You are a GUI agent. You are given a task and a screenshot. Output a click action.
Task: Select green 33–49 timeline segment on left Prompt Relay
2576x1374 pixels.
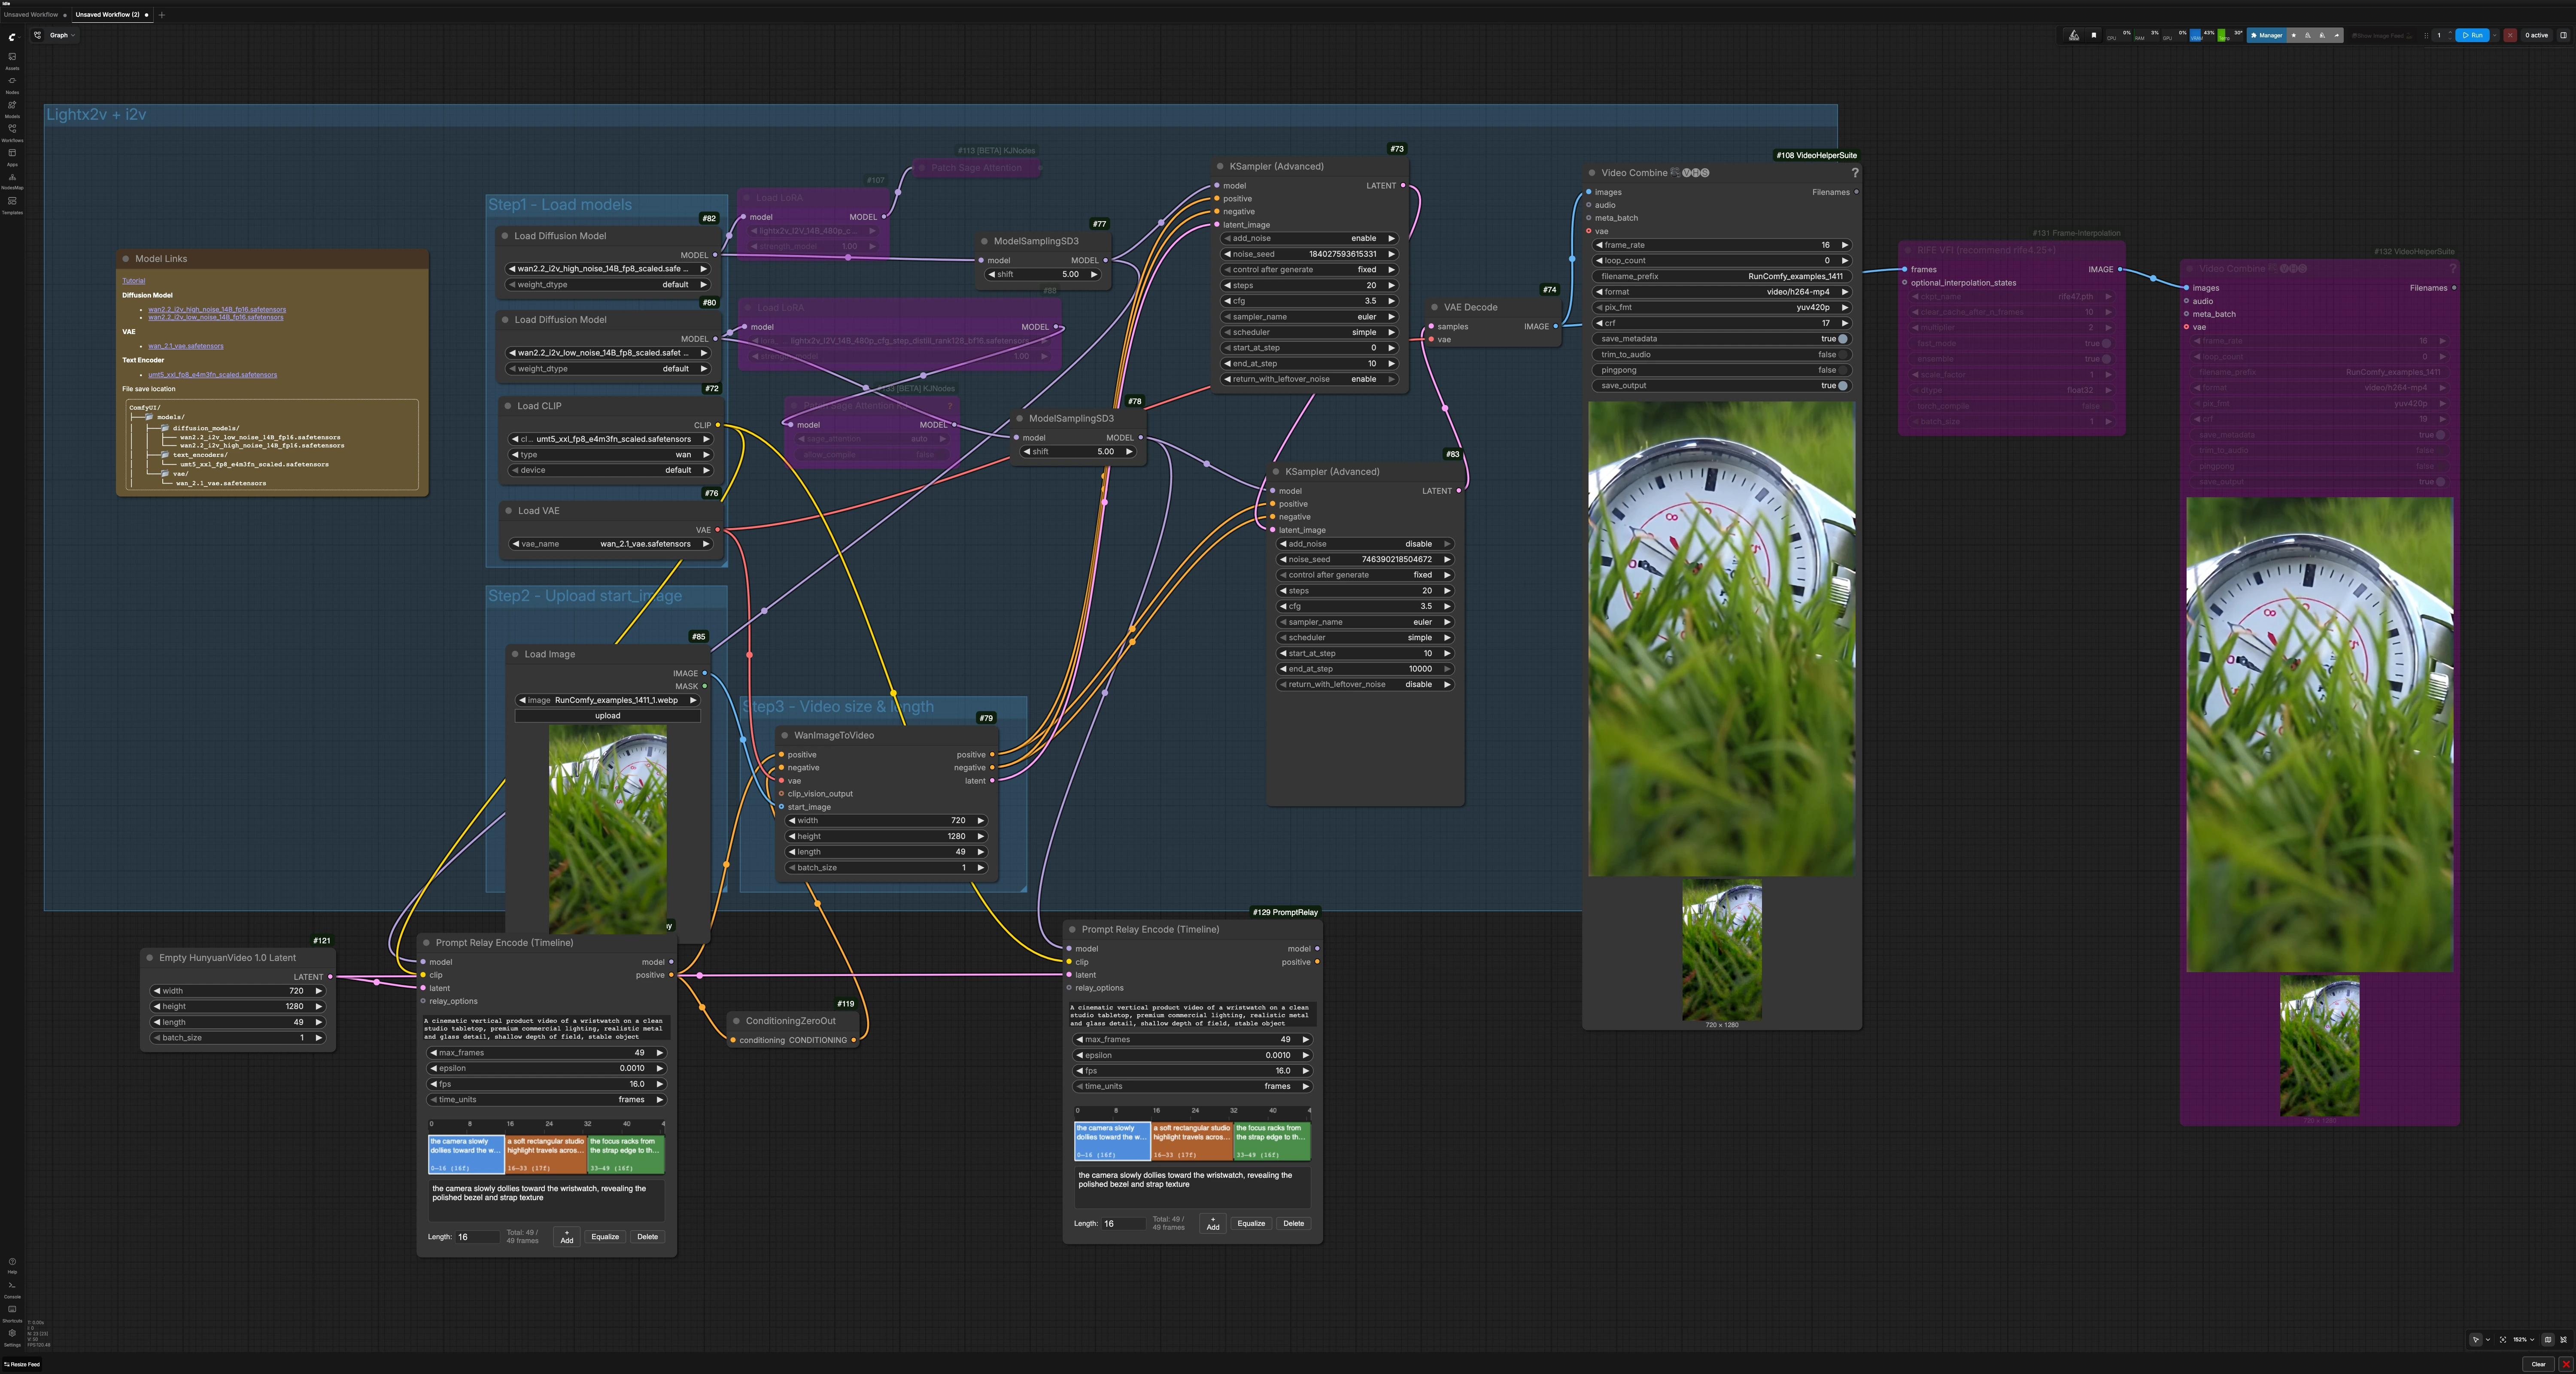(626, 1154)
